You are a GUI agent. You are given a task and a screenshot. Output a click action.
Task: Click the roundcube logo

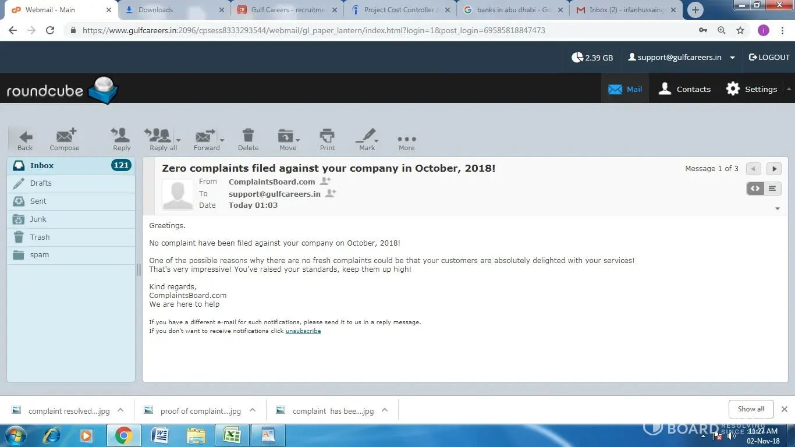point(62,90)
